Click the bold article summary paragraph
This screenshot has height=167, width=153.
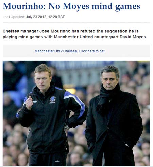[x=75, y=34]
